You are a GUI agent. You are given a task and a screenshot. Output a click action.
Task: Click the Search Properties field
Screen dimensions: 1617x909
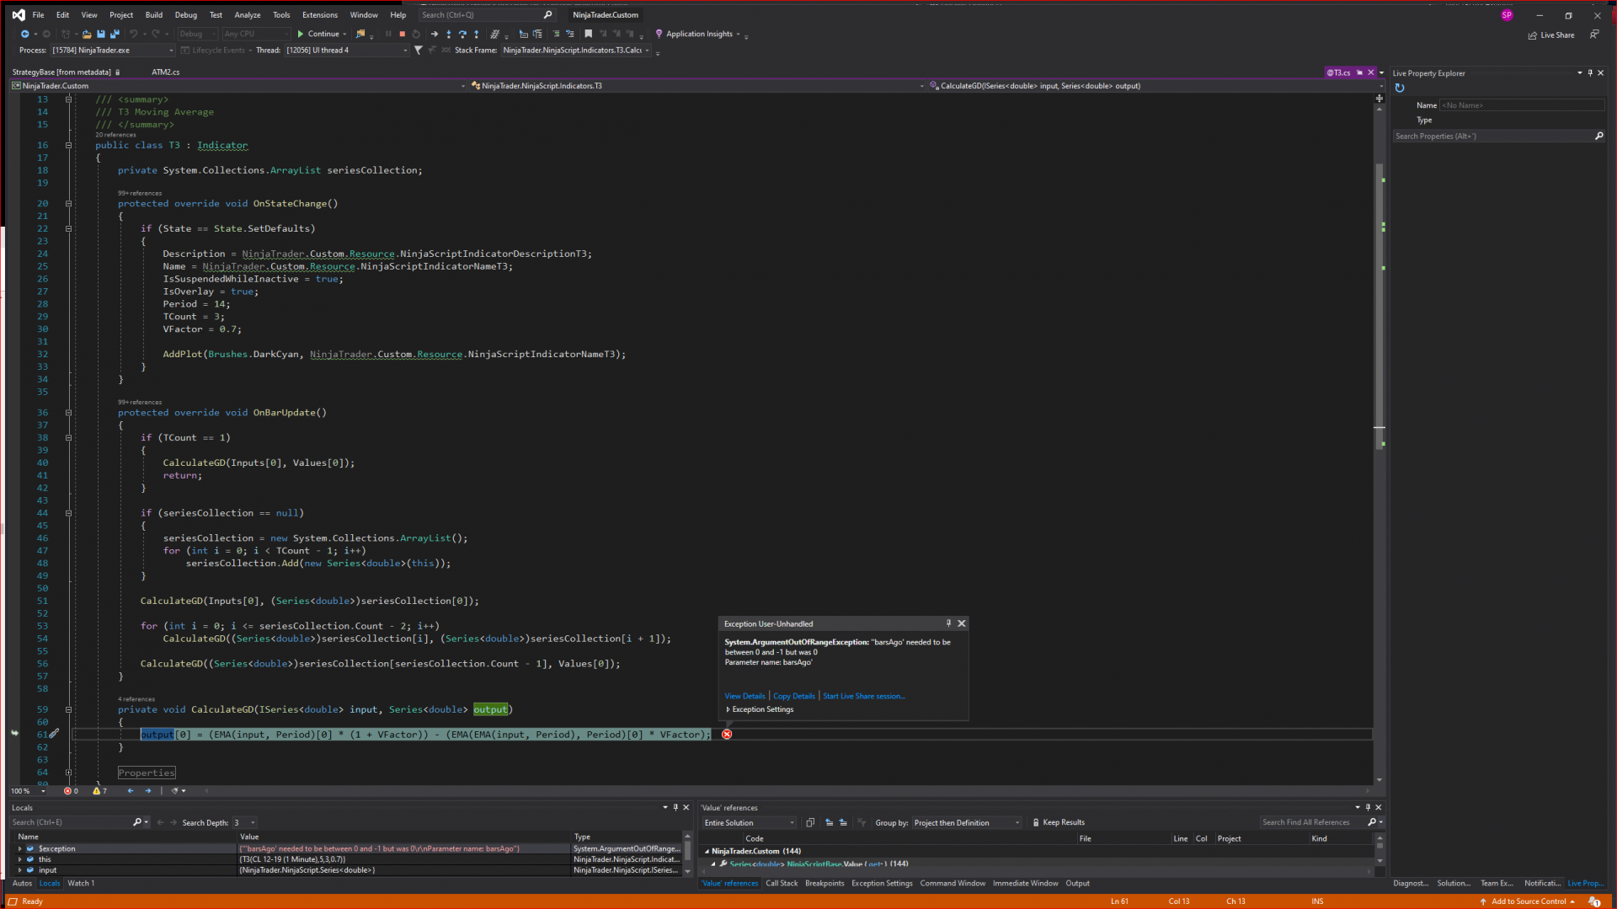(x=1499, y=136)
